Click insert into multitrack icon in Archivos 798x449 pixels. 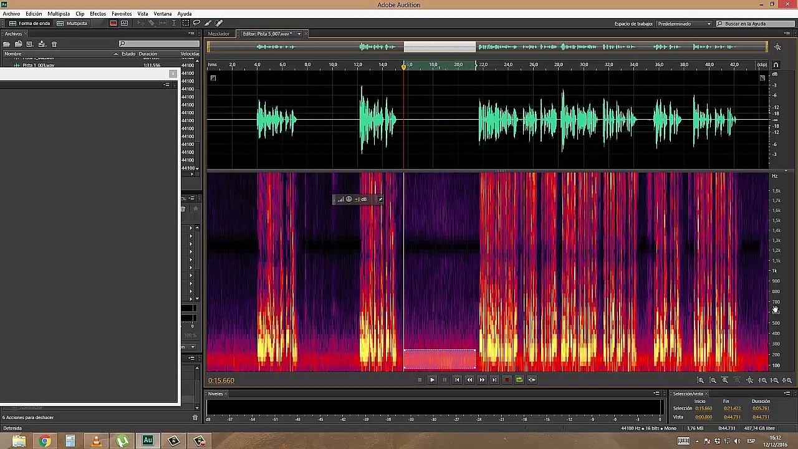click(42, 44)
